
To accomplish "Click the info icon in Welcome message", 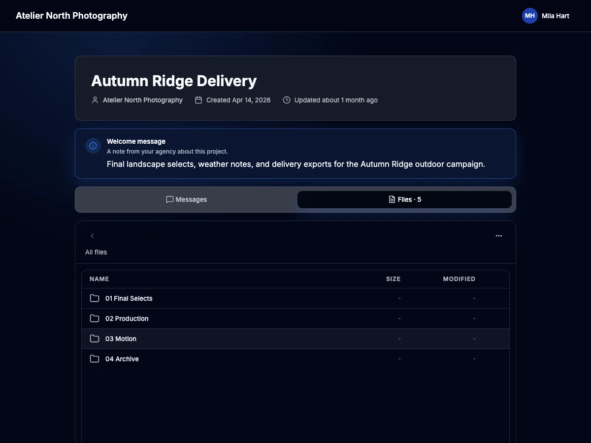I will (93, 146).
